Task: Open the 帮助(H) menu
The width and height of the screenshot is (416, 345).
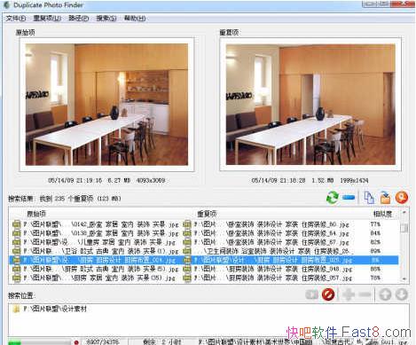Action: (x=135, y=19)
